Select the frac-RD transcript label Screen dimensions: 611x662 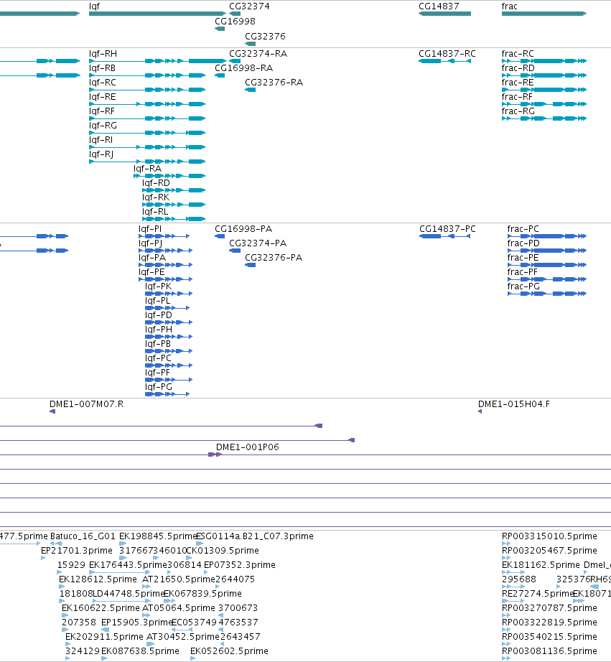click(x=518, y=68)
